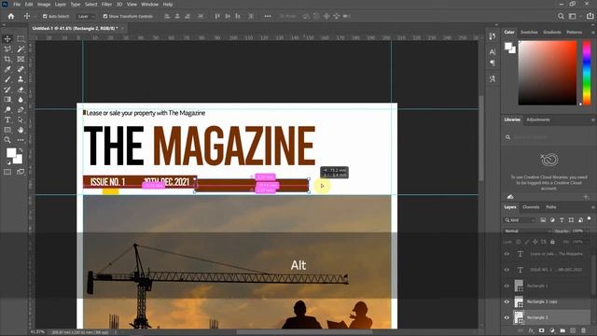Click swap foreground and background colors
Image resolution: width=597 pixels, height=336 pixels.
21,150
